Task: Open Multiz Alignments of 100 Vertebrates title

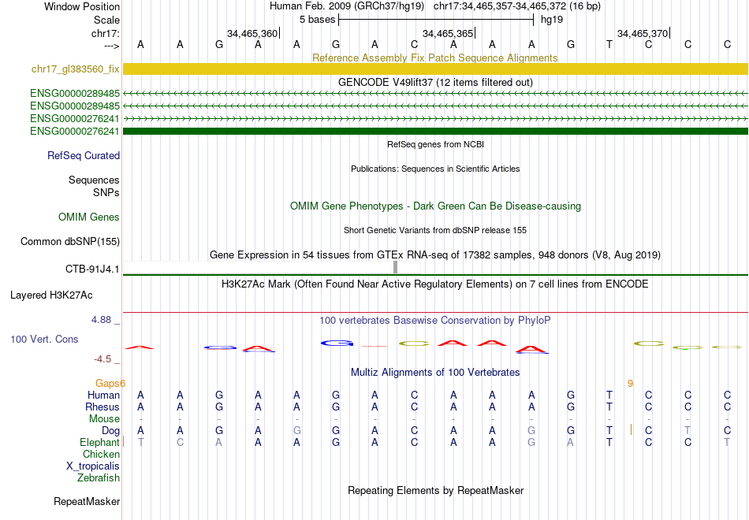Action: [x=435, y=373]
